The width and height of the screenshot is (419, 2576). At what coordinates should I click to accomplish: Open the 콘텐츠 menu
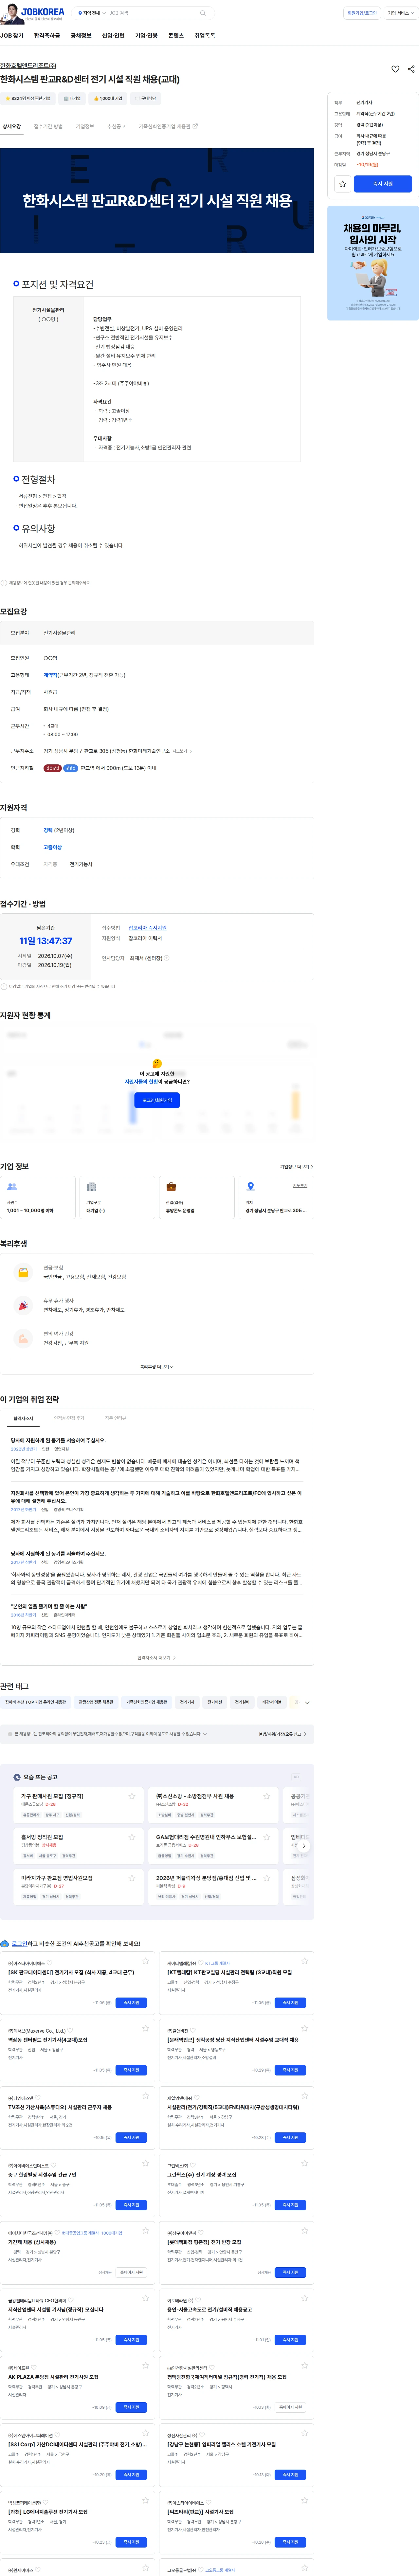point(176,36)
